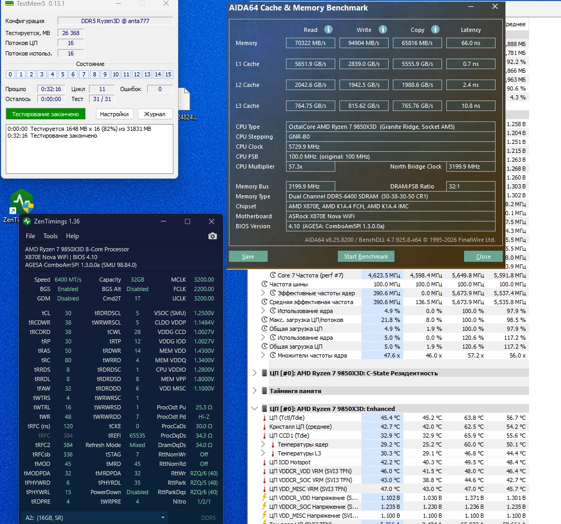
Task: Click the TestMem5 log text area
Action: (90, 149)
